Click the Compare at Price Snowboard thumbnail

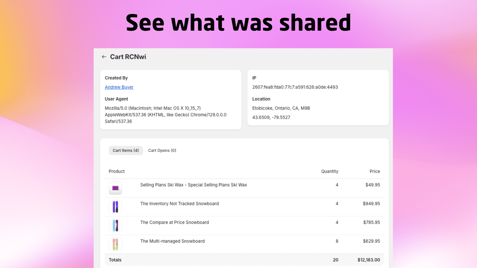(x=115, y=226)
